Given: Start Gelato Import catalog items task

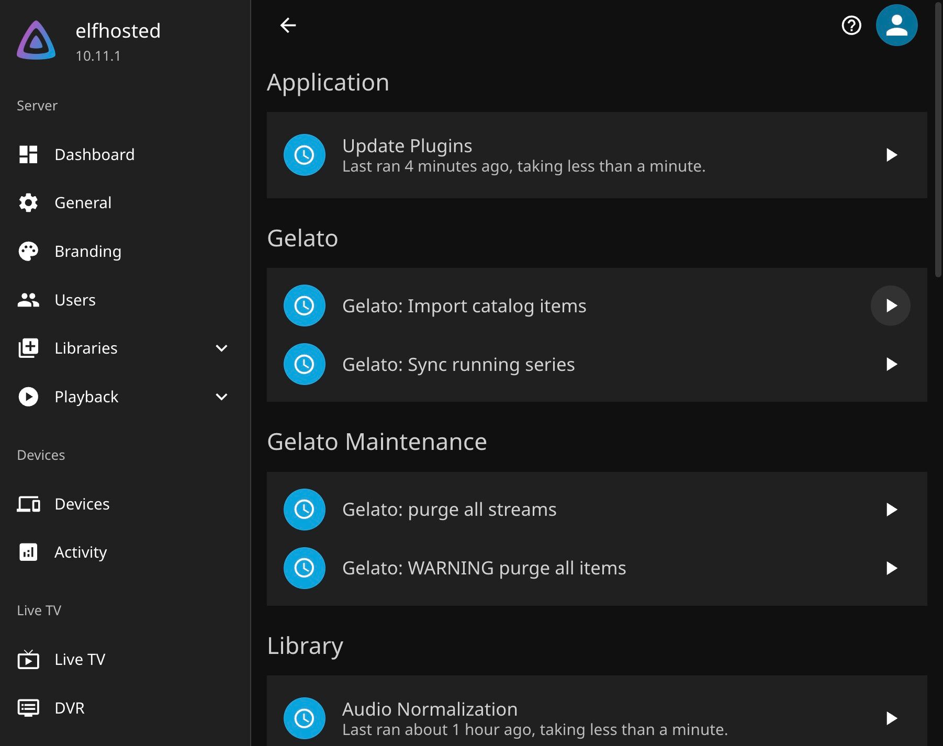Looking at the screenshot, I should pyautogui.click(x=891, y=306).
